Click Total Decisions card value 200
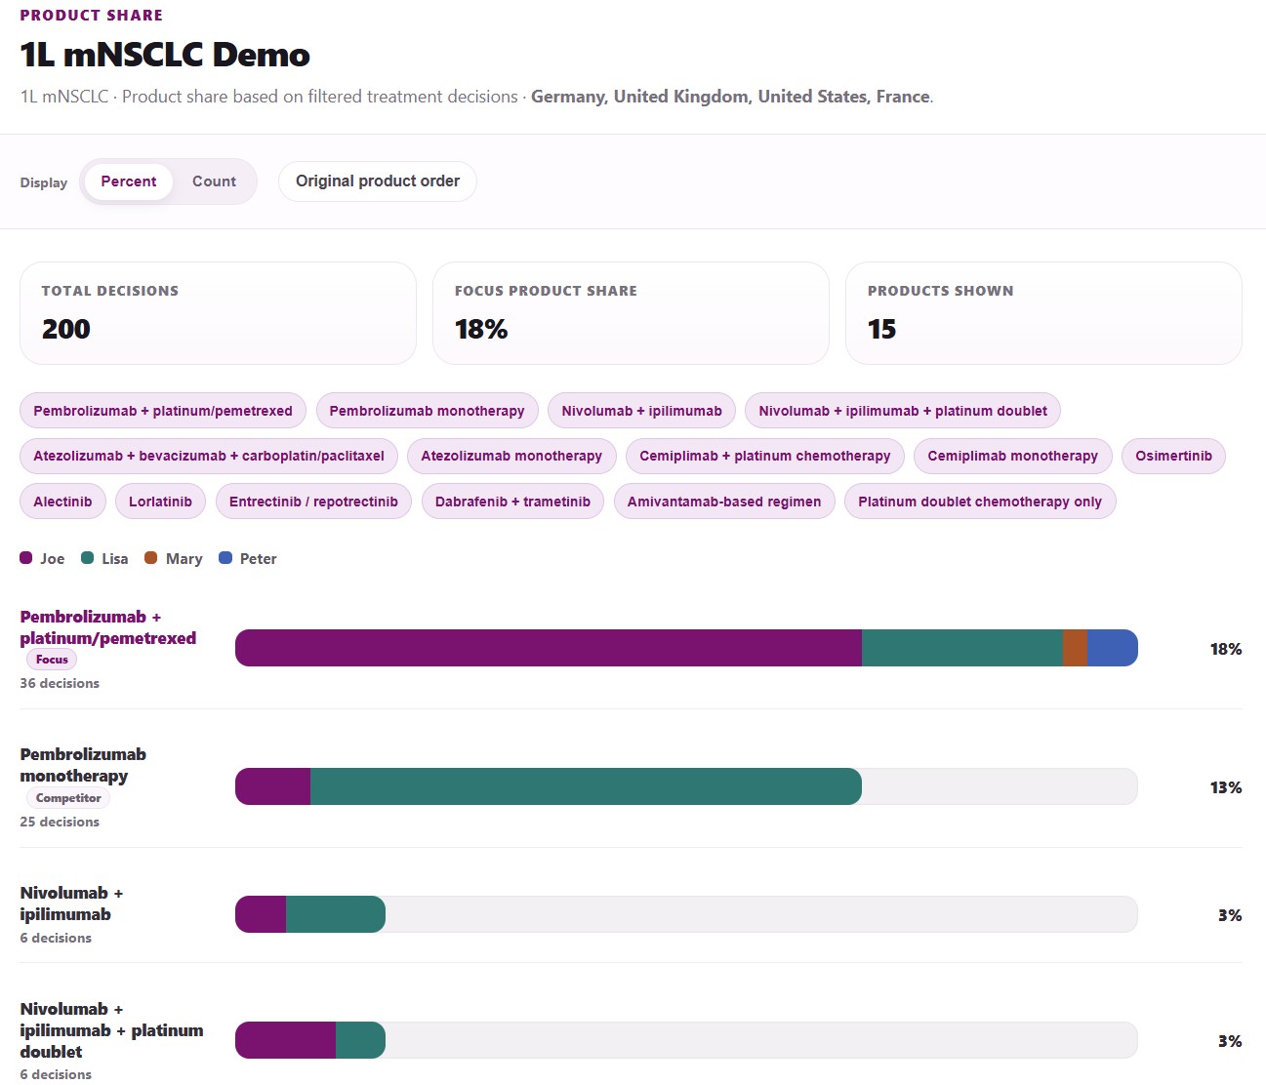The height and width of the screenshot is (1085, 1266). point(66,329)
